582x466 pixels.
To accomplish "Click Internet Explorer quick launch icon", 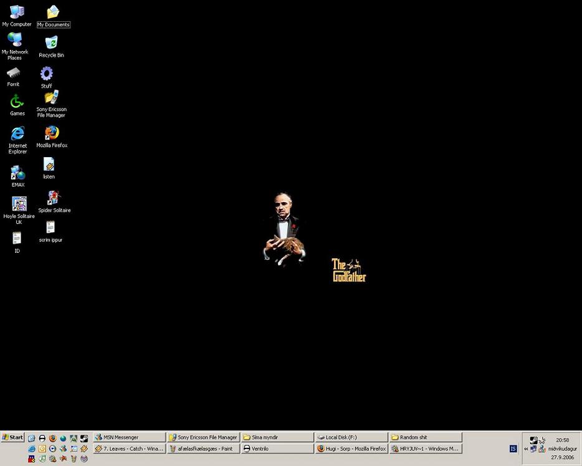I will (x=32, y=449).
